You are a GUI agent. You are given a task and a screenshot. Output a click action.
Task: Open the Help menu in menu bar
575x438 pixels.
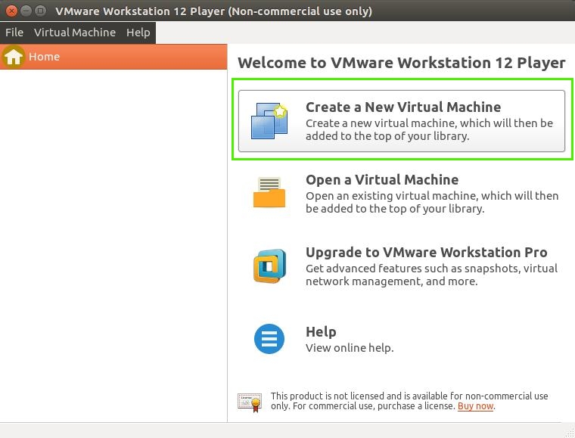click(x=138, y=33)
